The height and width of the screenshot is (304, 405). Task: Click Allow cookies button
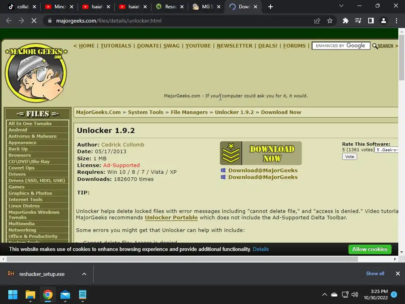tap(370, 249)
